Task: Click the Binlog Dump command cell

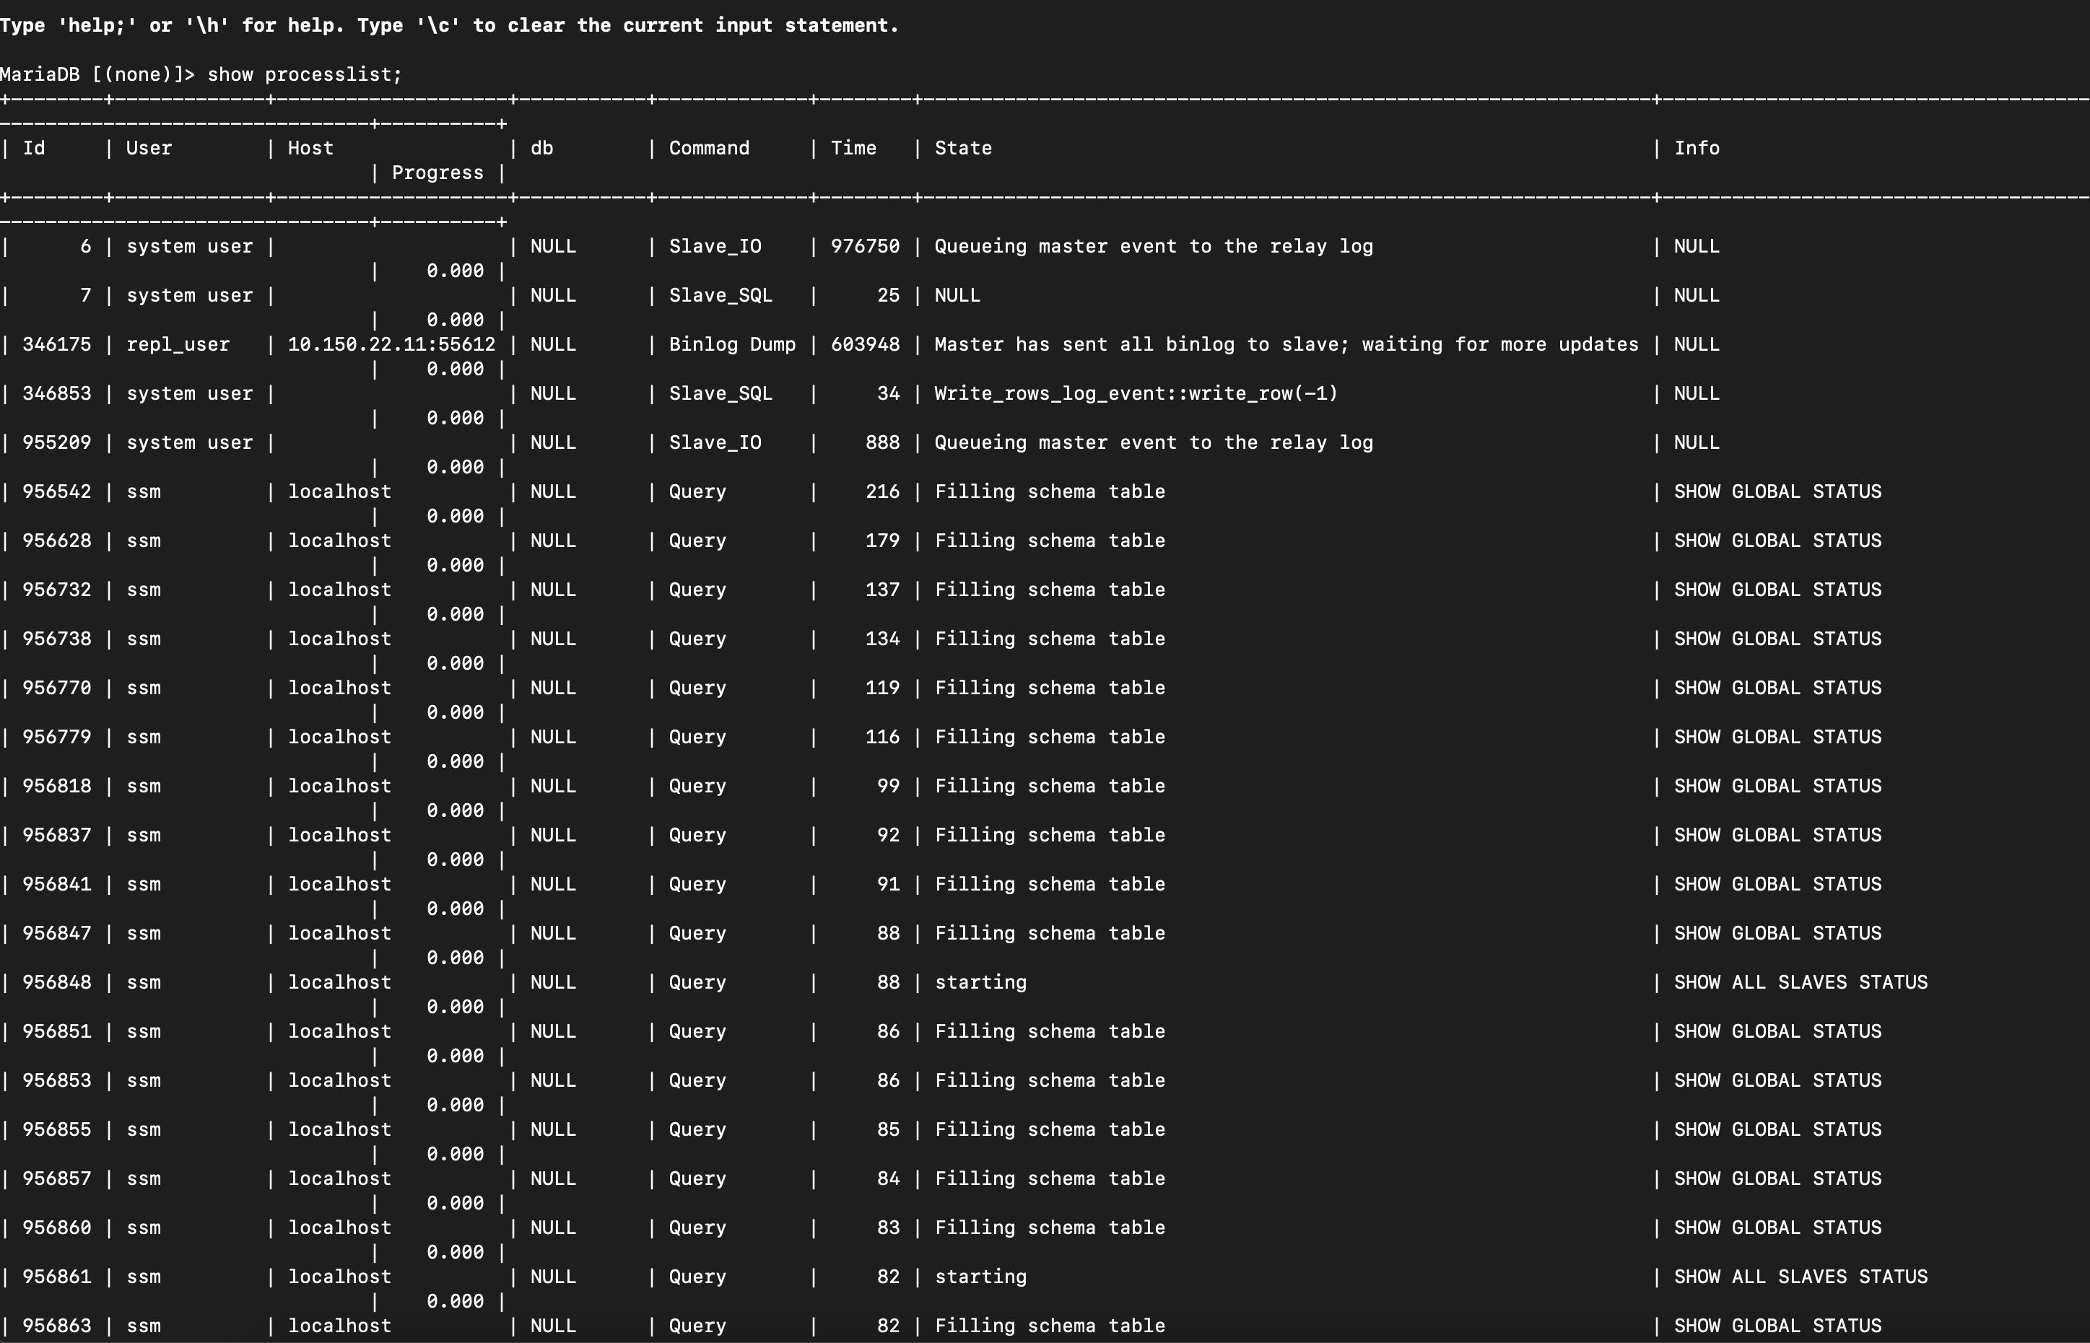Action: (732, 344)
